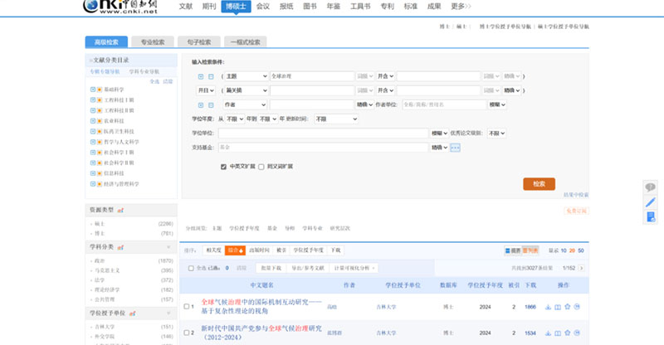The width and height of the screenshot is (664, 345).
Task: Expand the 更新时间 dropdown
Action: coord(334,119)
